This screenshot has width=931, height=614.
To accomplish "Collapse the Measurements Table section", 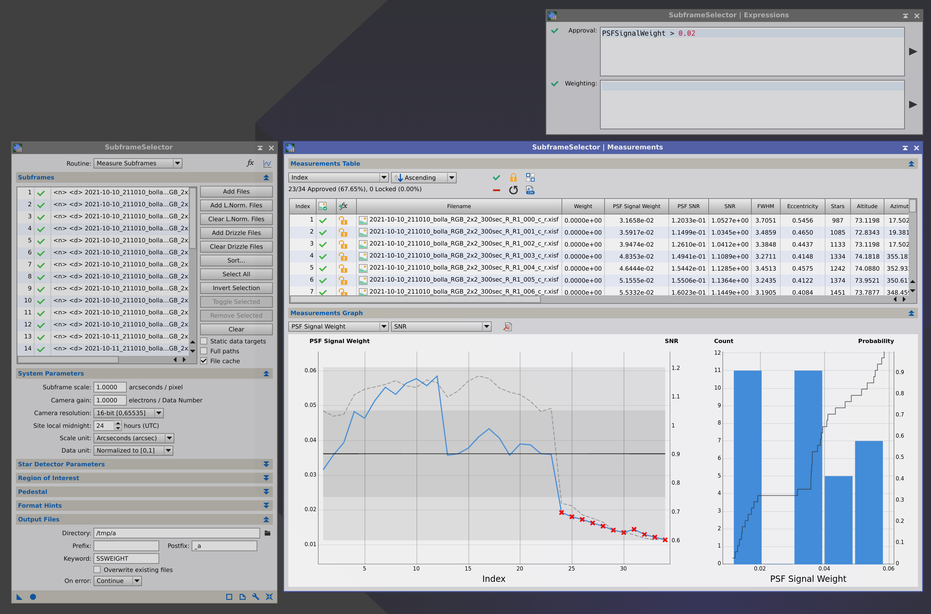I will tap(911, 164).
